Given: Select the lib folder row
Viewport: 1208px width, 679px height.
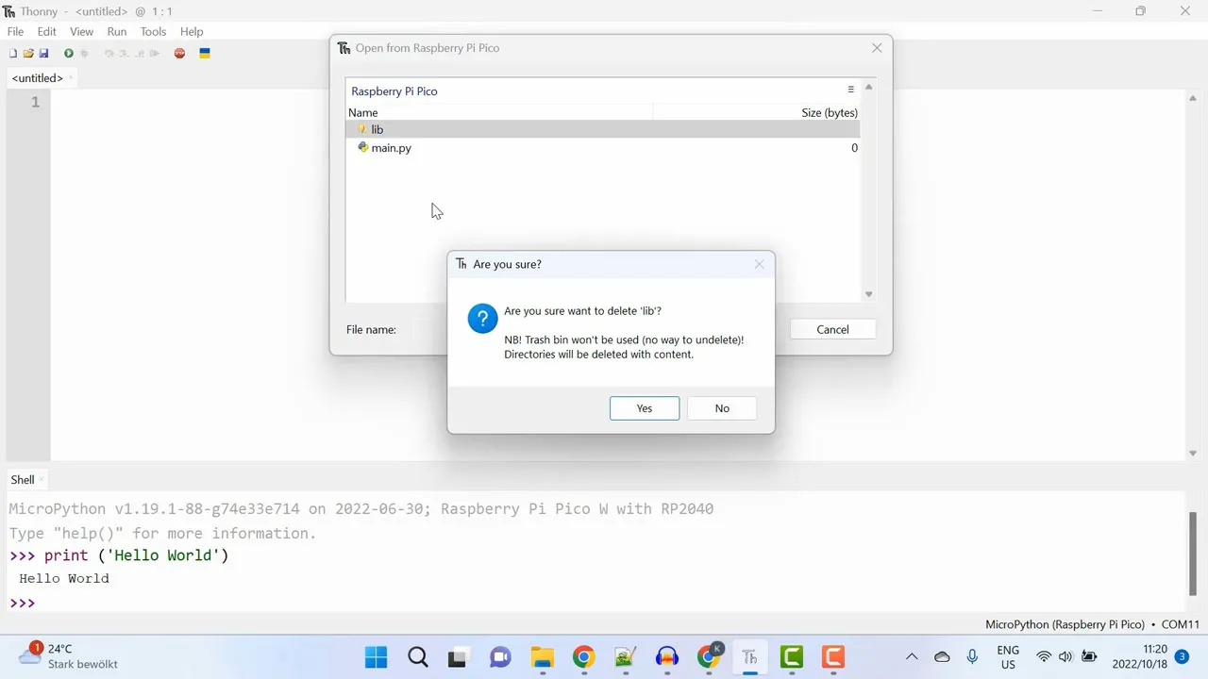Looking at the screenshot, I should click(603, 129).
